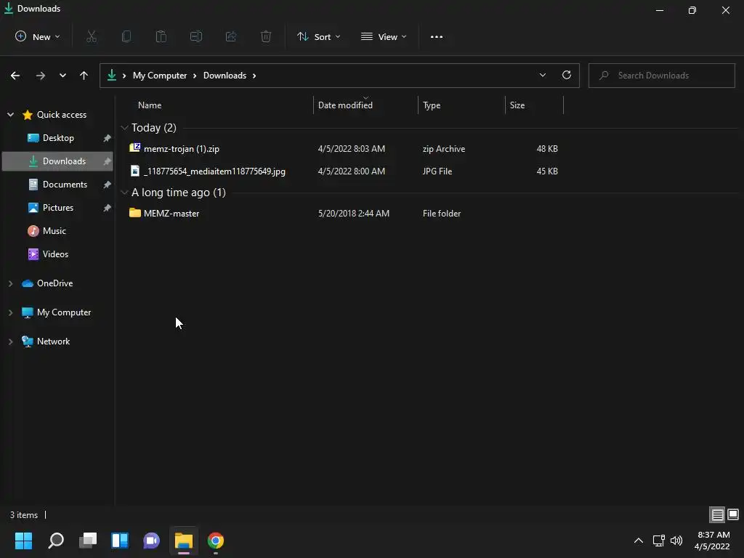Sort by Date modified column header

click(345, 105)
